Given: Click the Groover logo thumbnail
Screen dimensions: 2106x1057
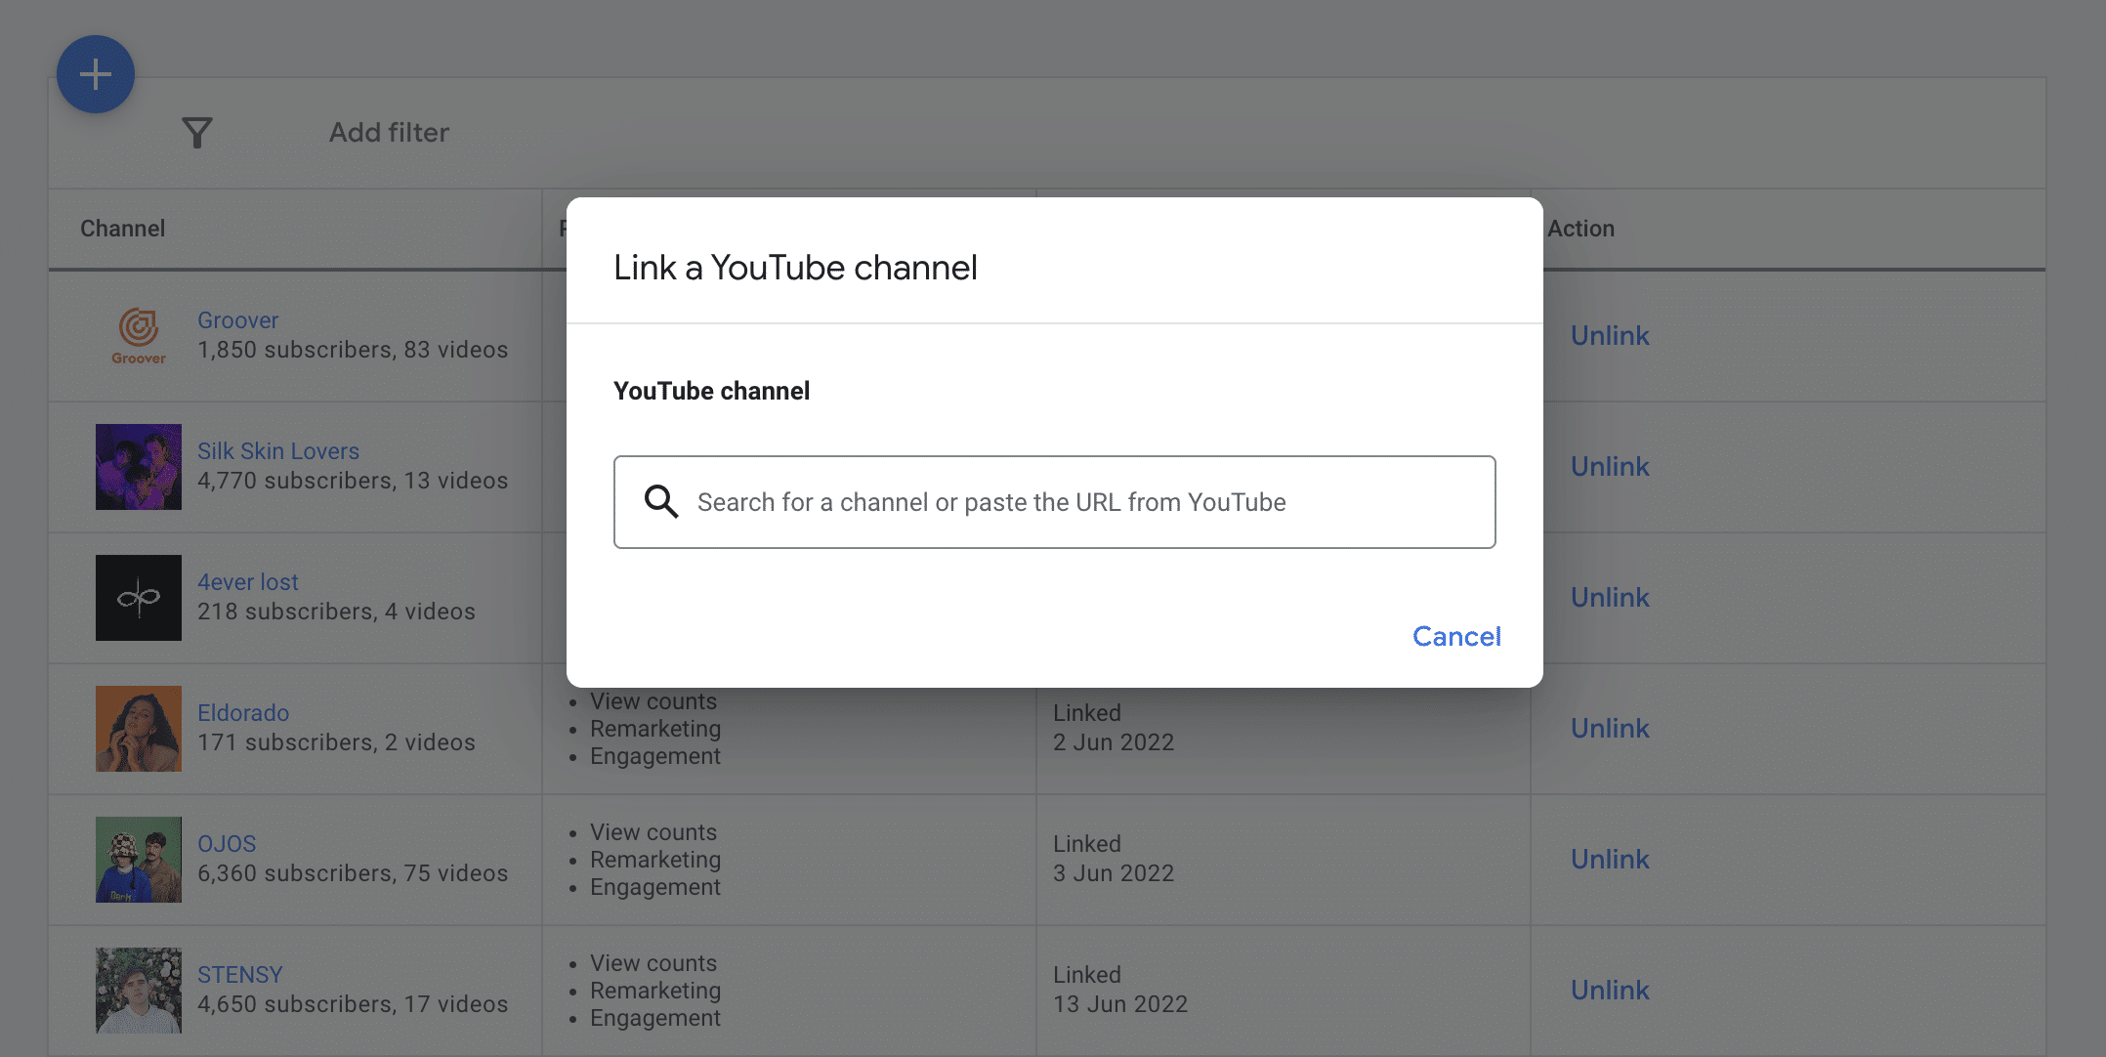Looking at the screenshot, I should pos(139,336).
